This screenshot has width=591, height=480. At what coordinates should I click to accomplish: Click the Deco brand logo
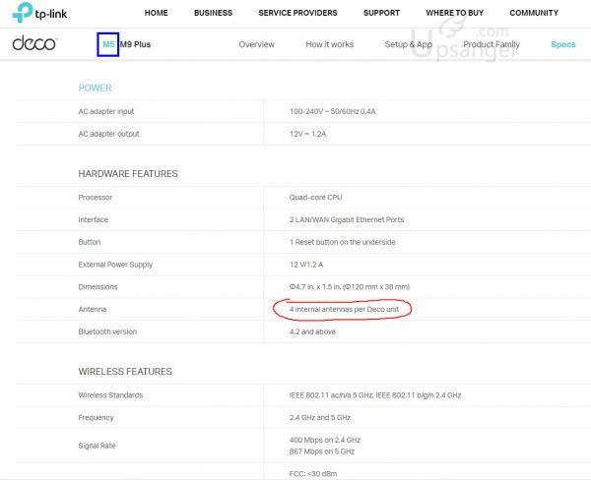pyautogui.click(x=34, y=43)
